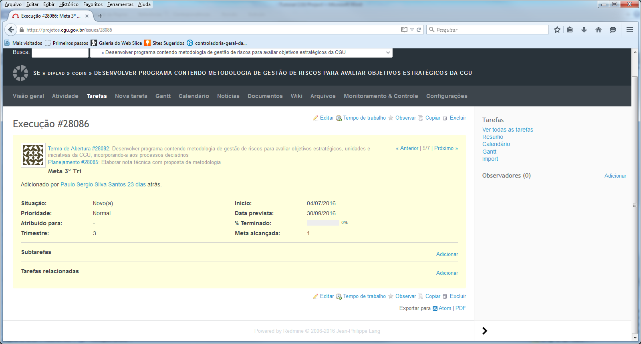Click the Firefox bookmark star icon
The width and height of the screenshot is (641, 344).
coord(557,30)
